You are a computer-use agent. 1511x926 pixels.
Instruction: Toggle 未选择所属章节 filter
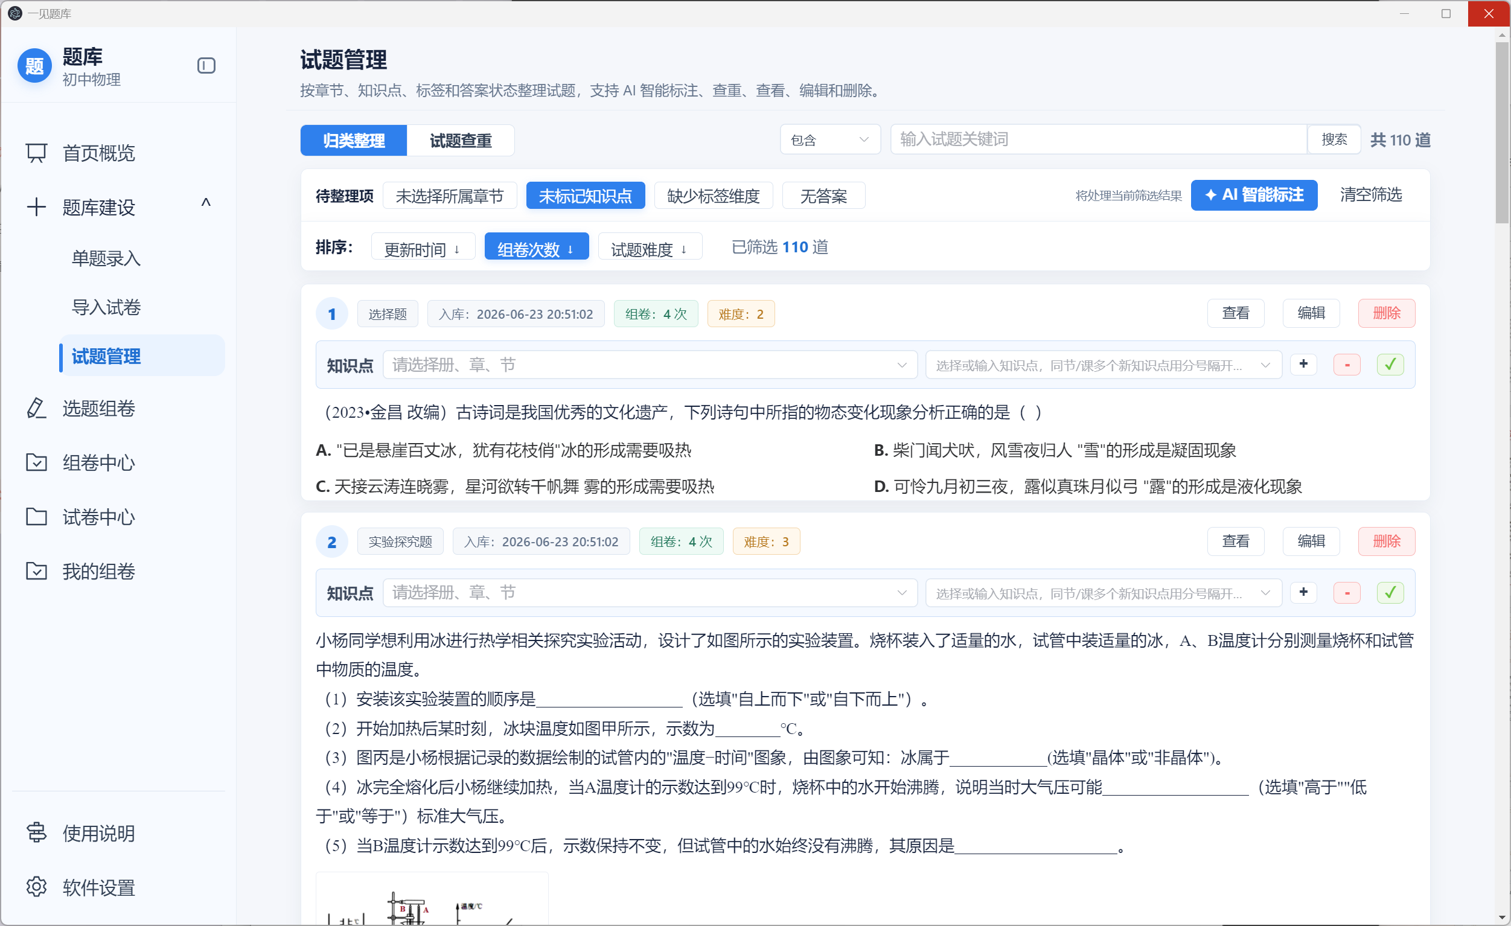click(x=450, y=196)
